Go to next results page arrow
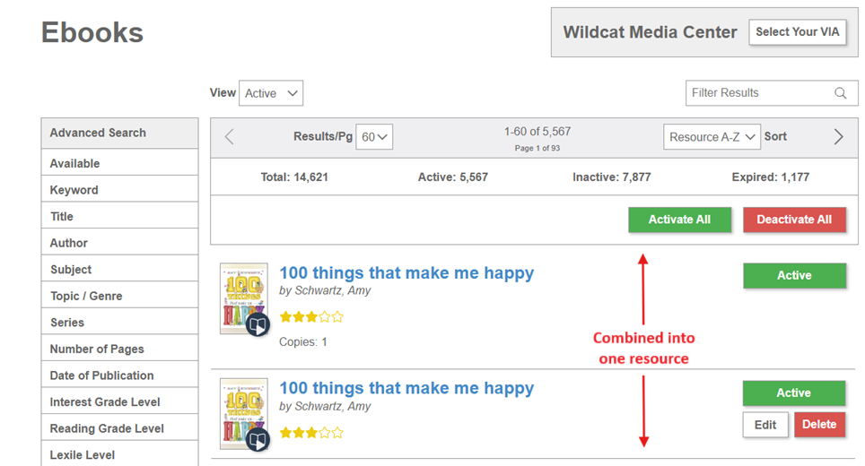The height and width of the screenshot is (466, 865). [x=838, y=136]
